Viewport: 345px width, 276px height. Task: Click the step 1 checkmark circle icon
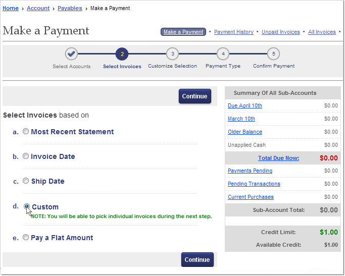click(x=71, y=54)
